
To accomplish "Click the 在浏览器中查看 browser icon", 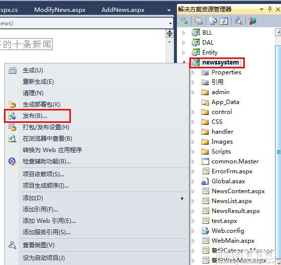I will coord(12,139).
